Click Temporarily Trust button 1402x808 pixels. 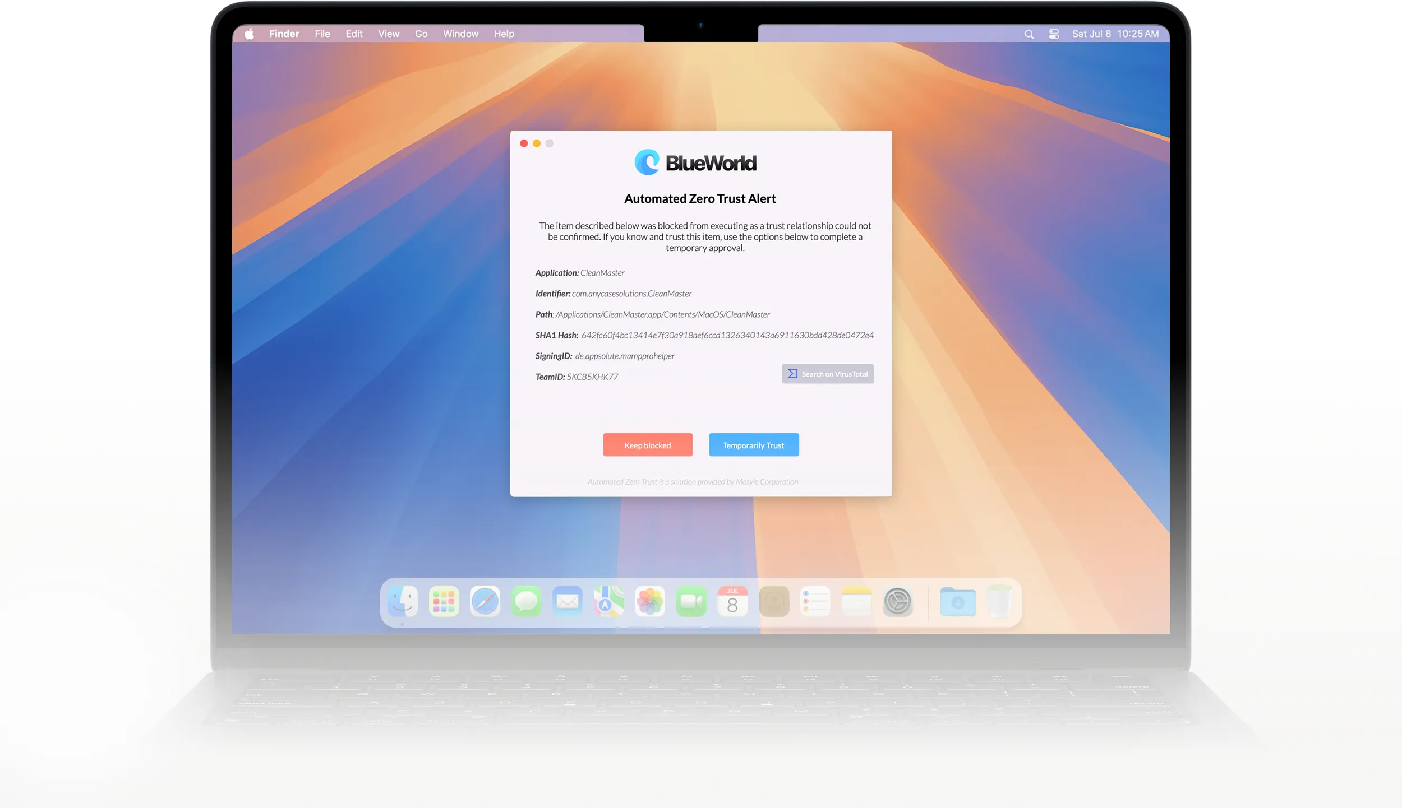click(x=754, y=444)
